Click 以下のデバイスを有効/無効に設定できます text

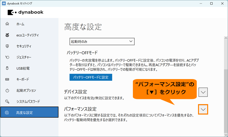(94, 98)
